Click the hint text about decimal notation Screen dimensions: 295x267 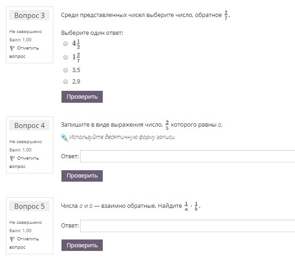[x=122, y=137]
